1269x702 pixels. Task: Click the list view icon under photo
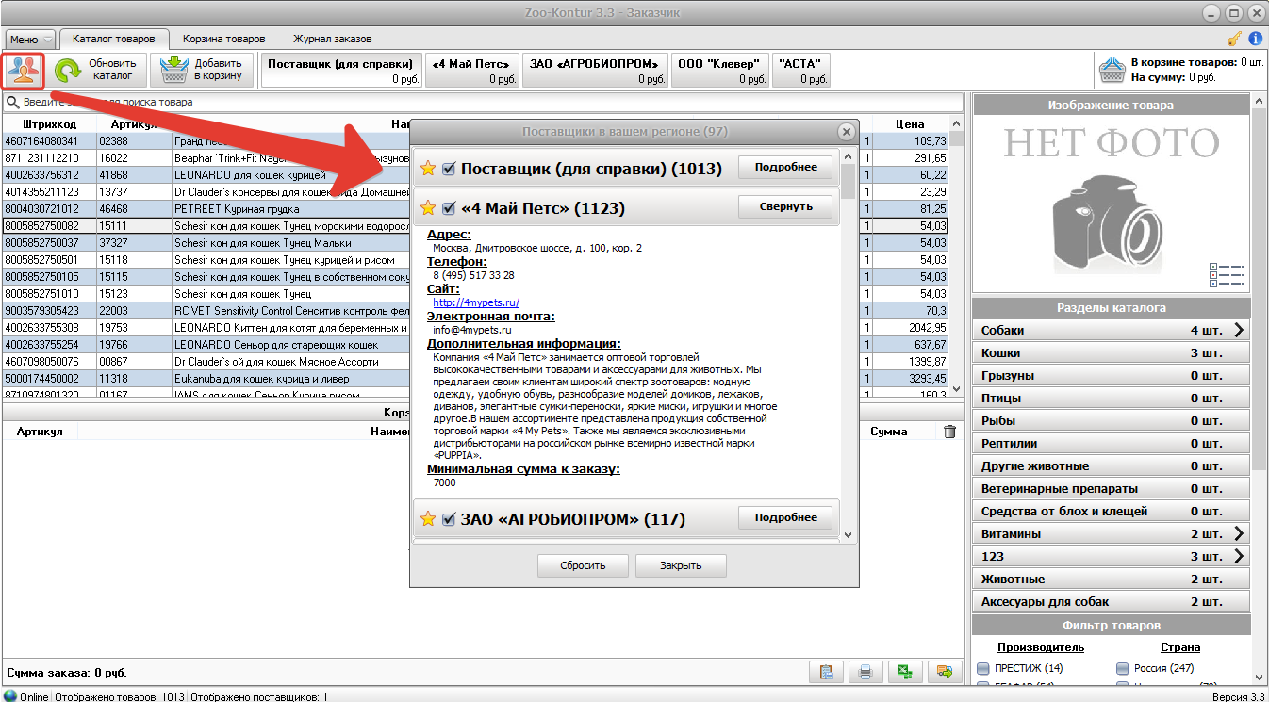(1227, 275)
